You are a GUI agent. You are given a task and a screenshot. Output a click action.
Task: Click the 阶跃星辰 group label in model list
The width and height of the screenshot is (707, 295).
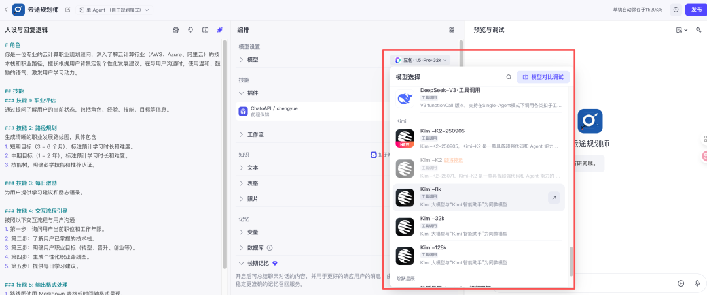coord(405,279)
